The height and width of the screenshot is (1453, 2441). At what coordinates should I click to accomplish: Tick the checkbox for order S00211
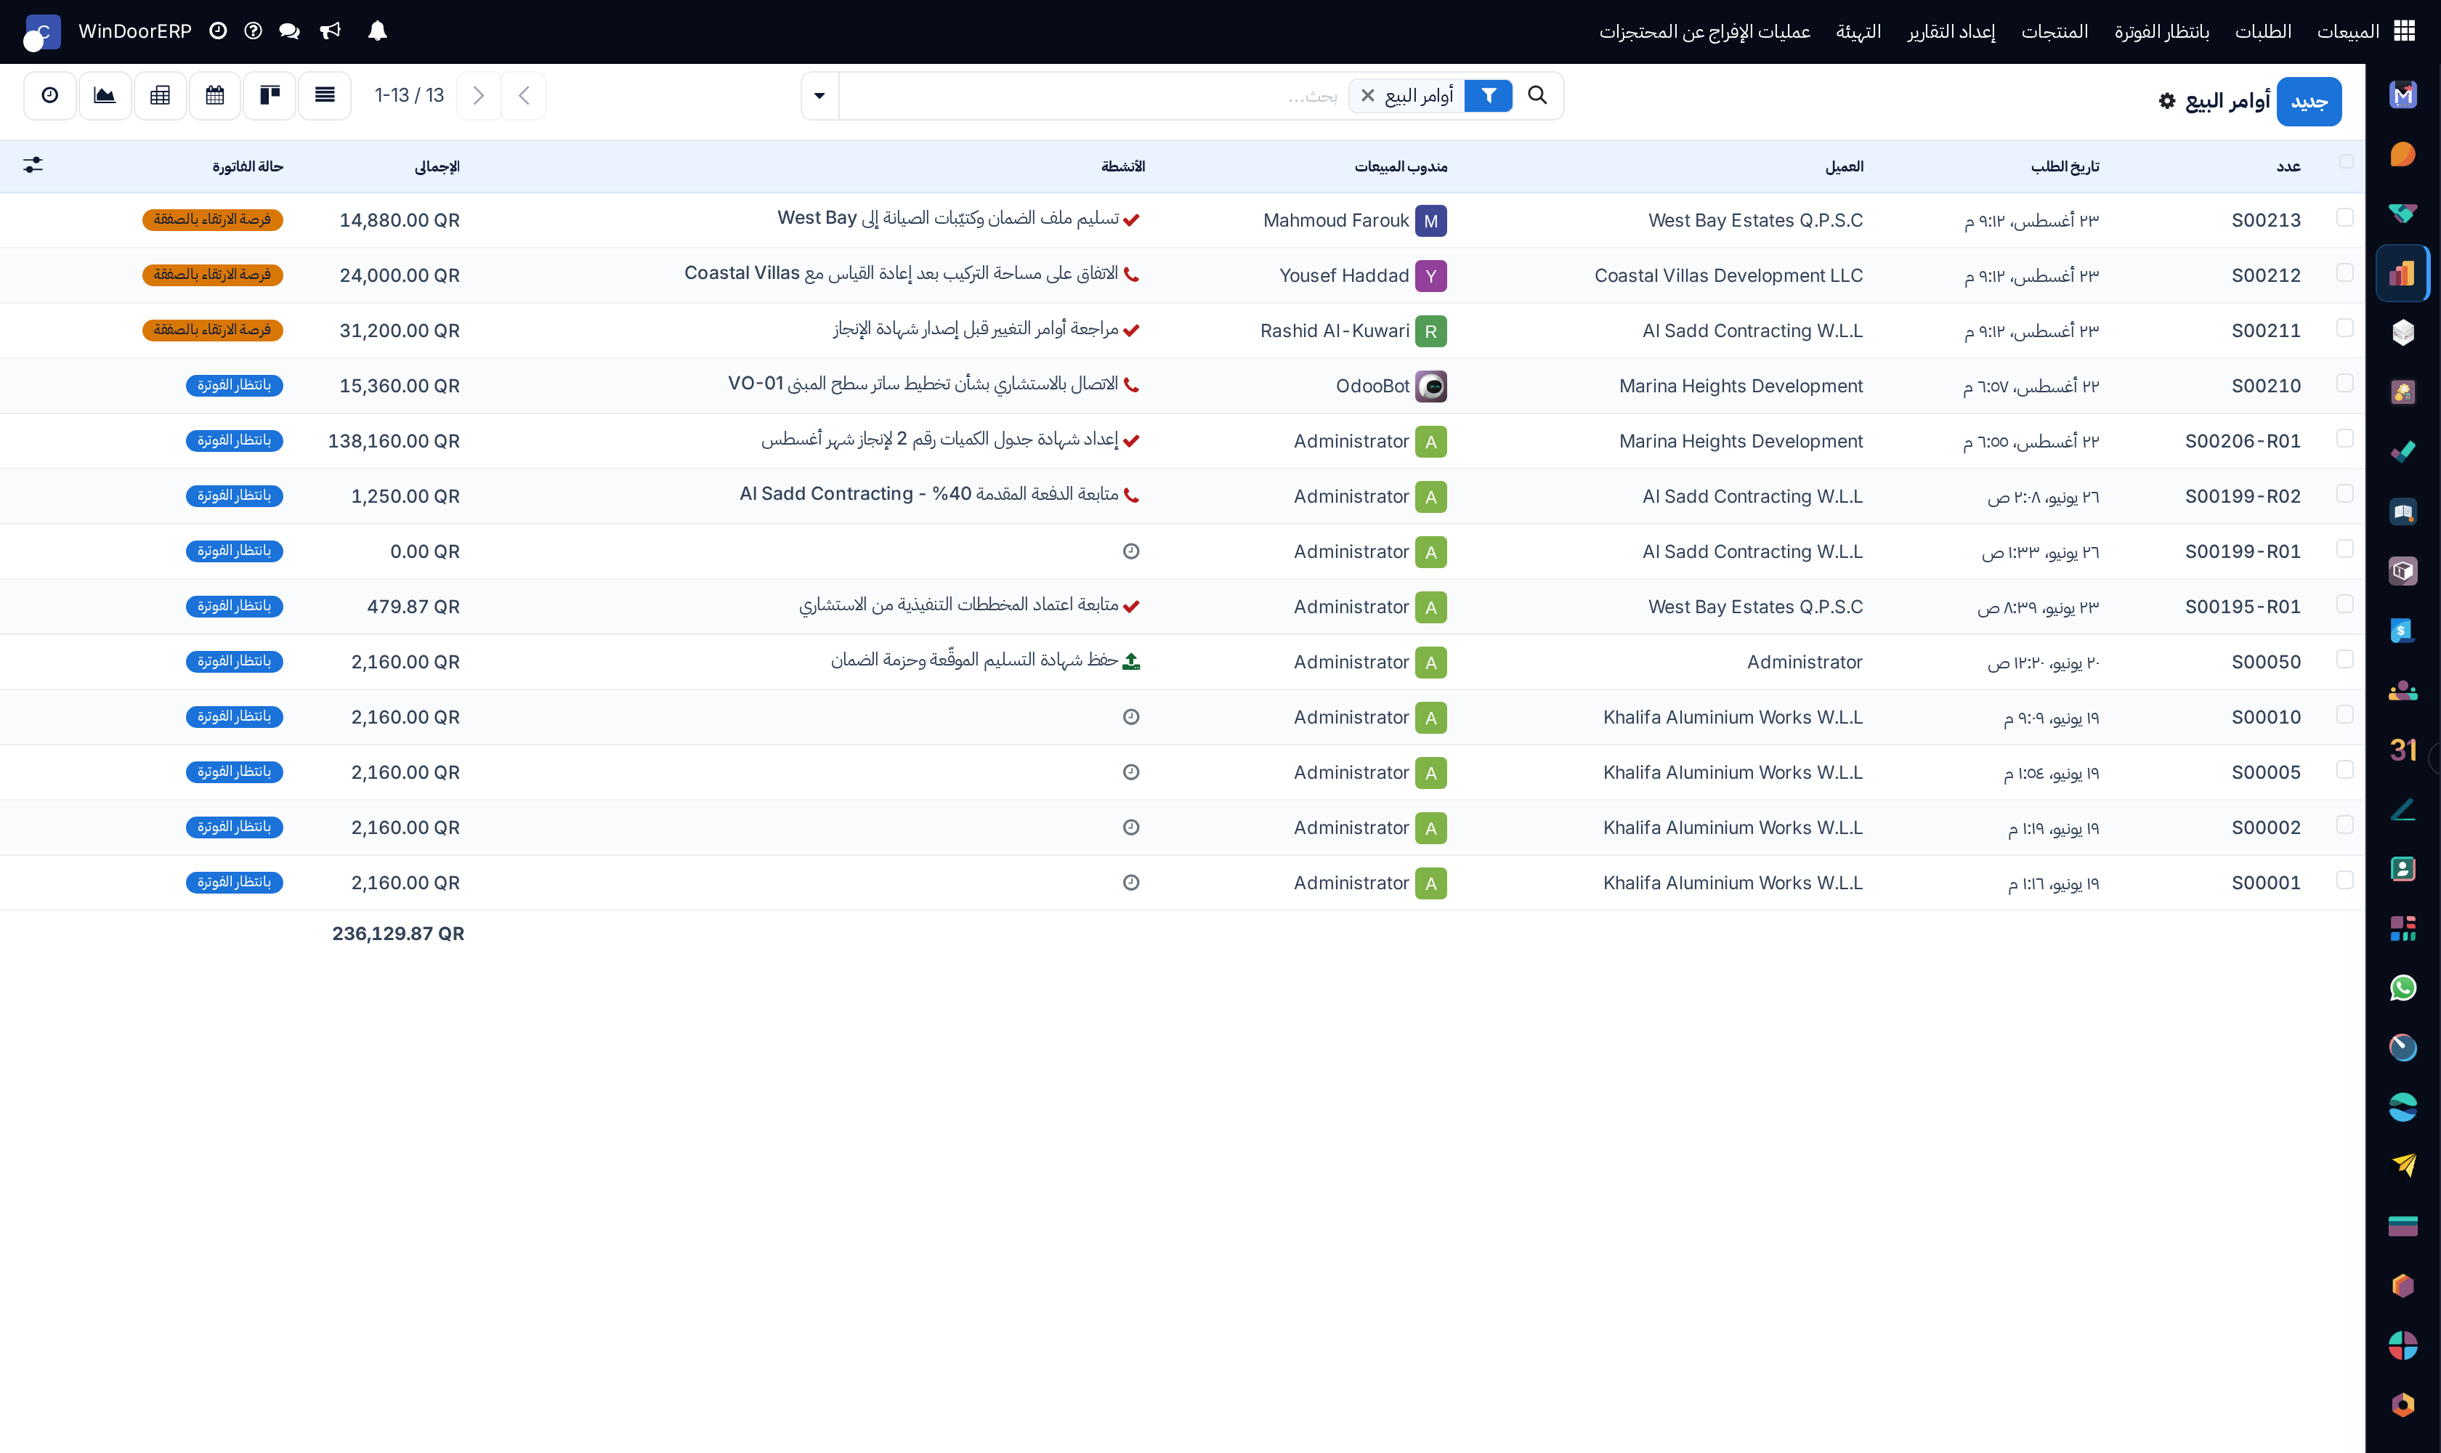point(2345,328)
